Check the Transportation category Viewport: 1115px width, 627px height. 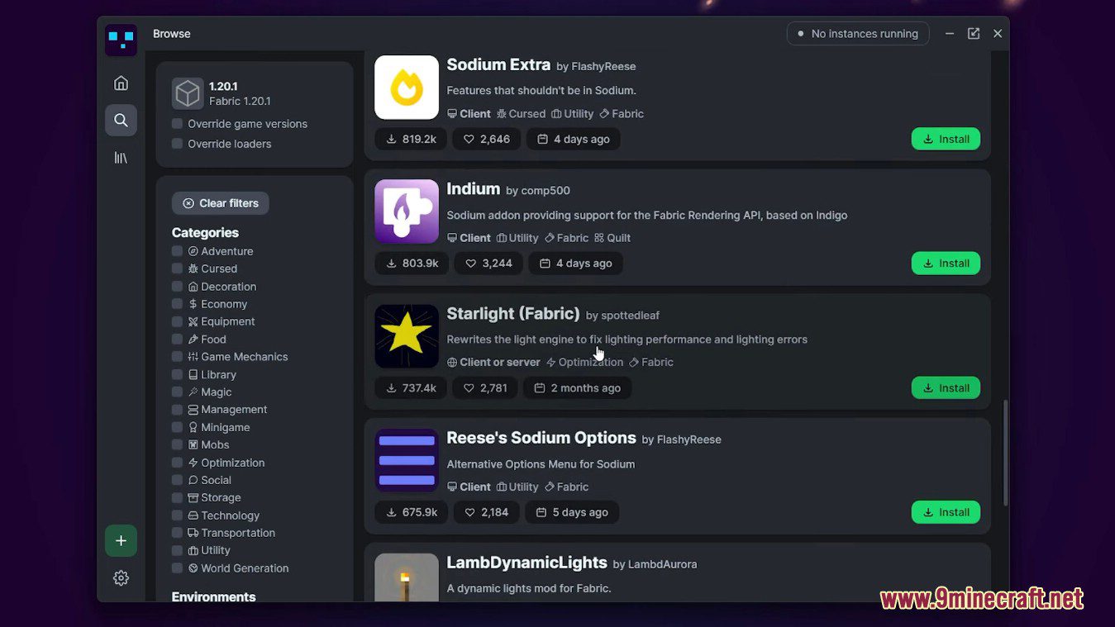[177, 533]
